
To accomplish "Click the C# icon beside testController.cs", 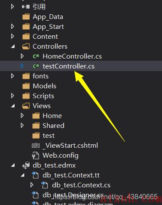I will 36,66.
